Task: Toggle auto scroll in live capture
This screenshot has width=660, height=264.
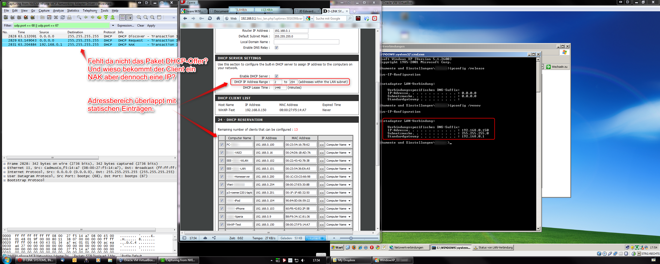Action: click(x=129, y=17)
